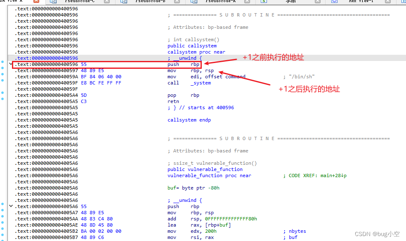The height and width of the screenshot is (241, 406).
Task: Toggle breakpoint dot for call _system line
Action: pos(2,80)
